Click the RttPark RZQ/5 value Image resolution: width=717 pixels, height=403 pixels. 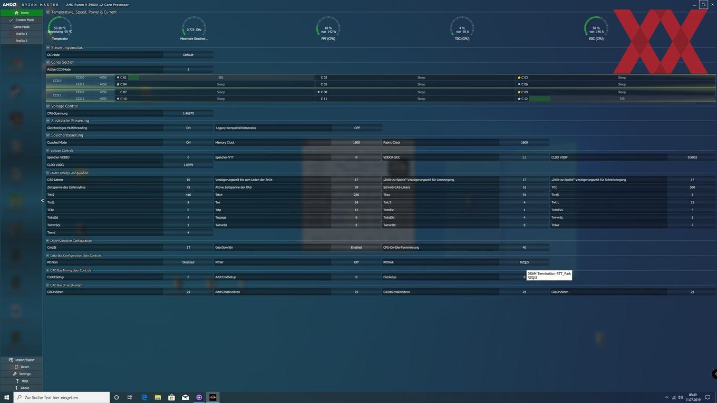tap(525, 262)
